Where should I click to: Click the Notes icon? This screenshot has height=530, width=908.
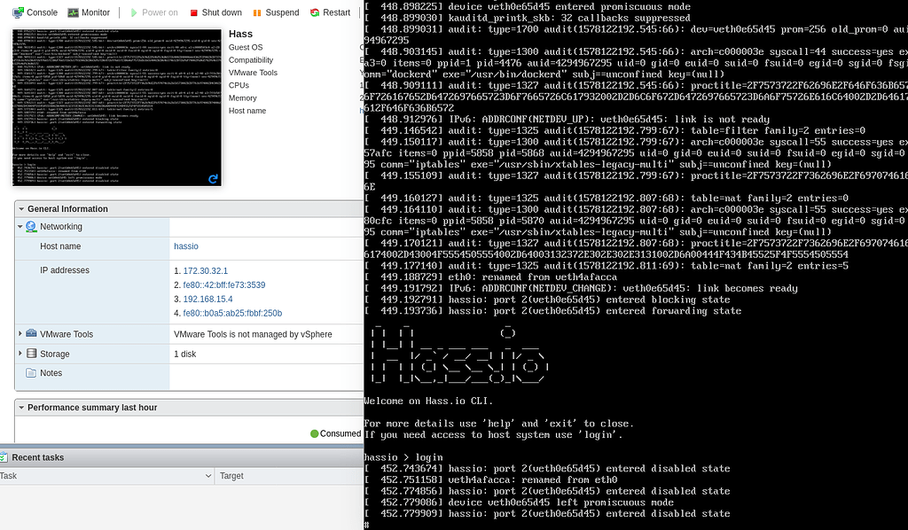[30, 373]
